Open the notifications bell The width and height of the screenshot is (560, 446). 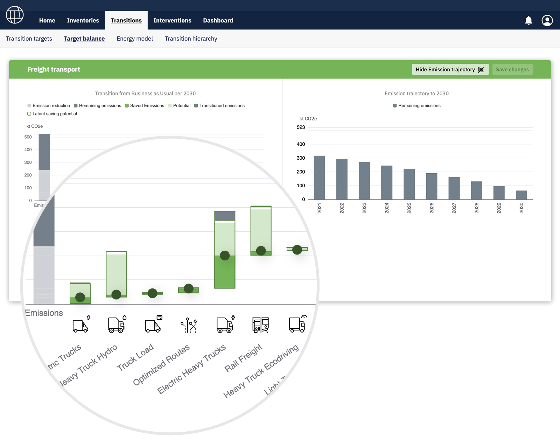pyautogui.click(x=528, y=21)
